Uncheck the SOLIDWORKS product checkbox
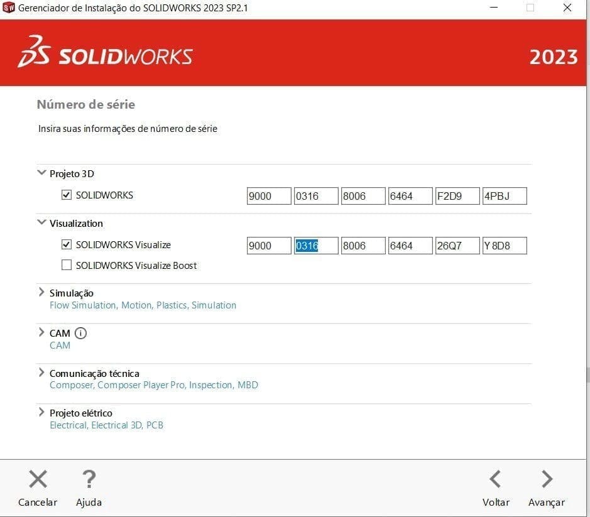This screenshot has width=590, height=517. click(67, 195)
